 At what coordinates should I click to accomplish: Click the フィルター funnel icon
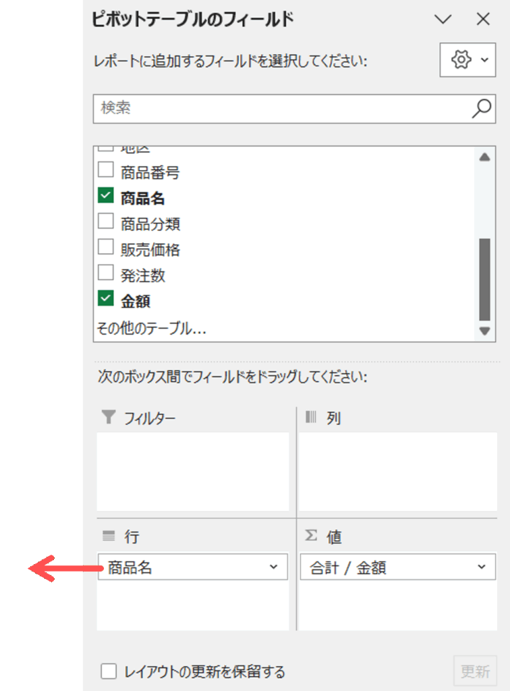tap(109, 418)
